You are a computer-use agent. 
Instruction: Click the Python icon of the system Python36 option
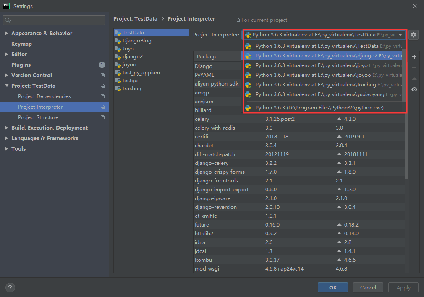(x=248, y=108)
